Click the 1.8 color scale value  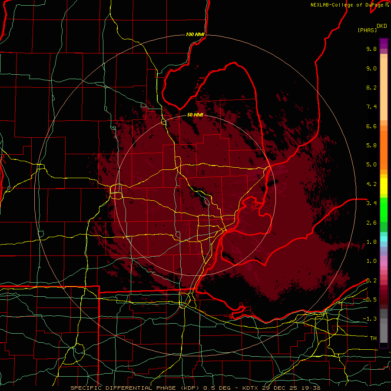tap(371, 242)
